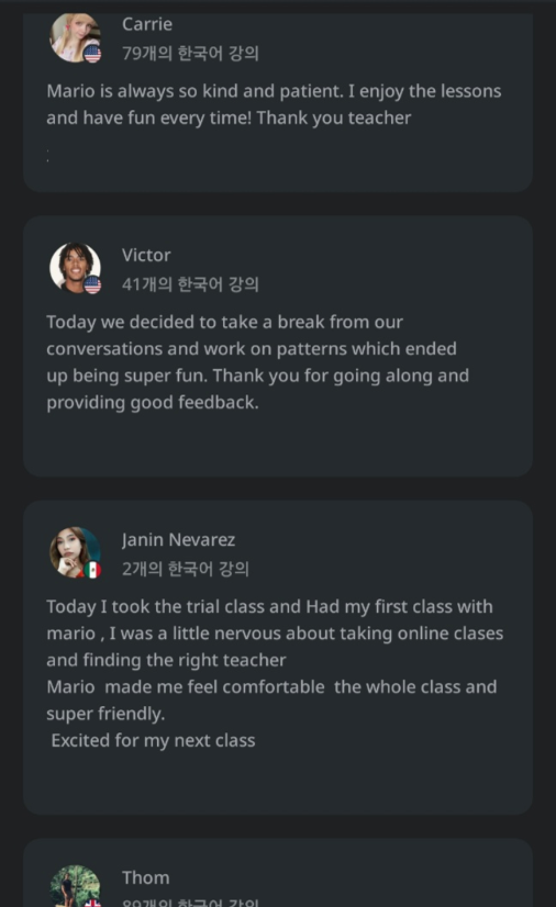The image size is (556, 907).
Task: Open the reviewer name Carrie
Action: click(147, 24)
